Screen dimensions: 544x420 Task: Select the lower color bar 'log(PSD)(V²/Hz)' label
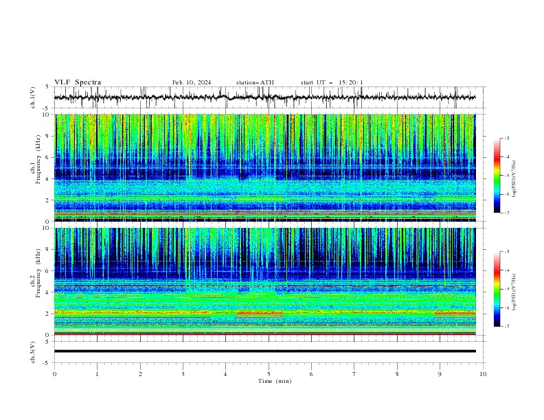tap(514, 292)
